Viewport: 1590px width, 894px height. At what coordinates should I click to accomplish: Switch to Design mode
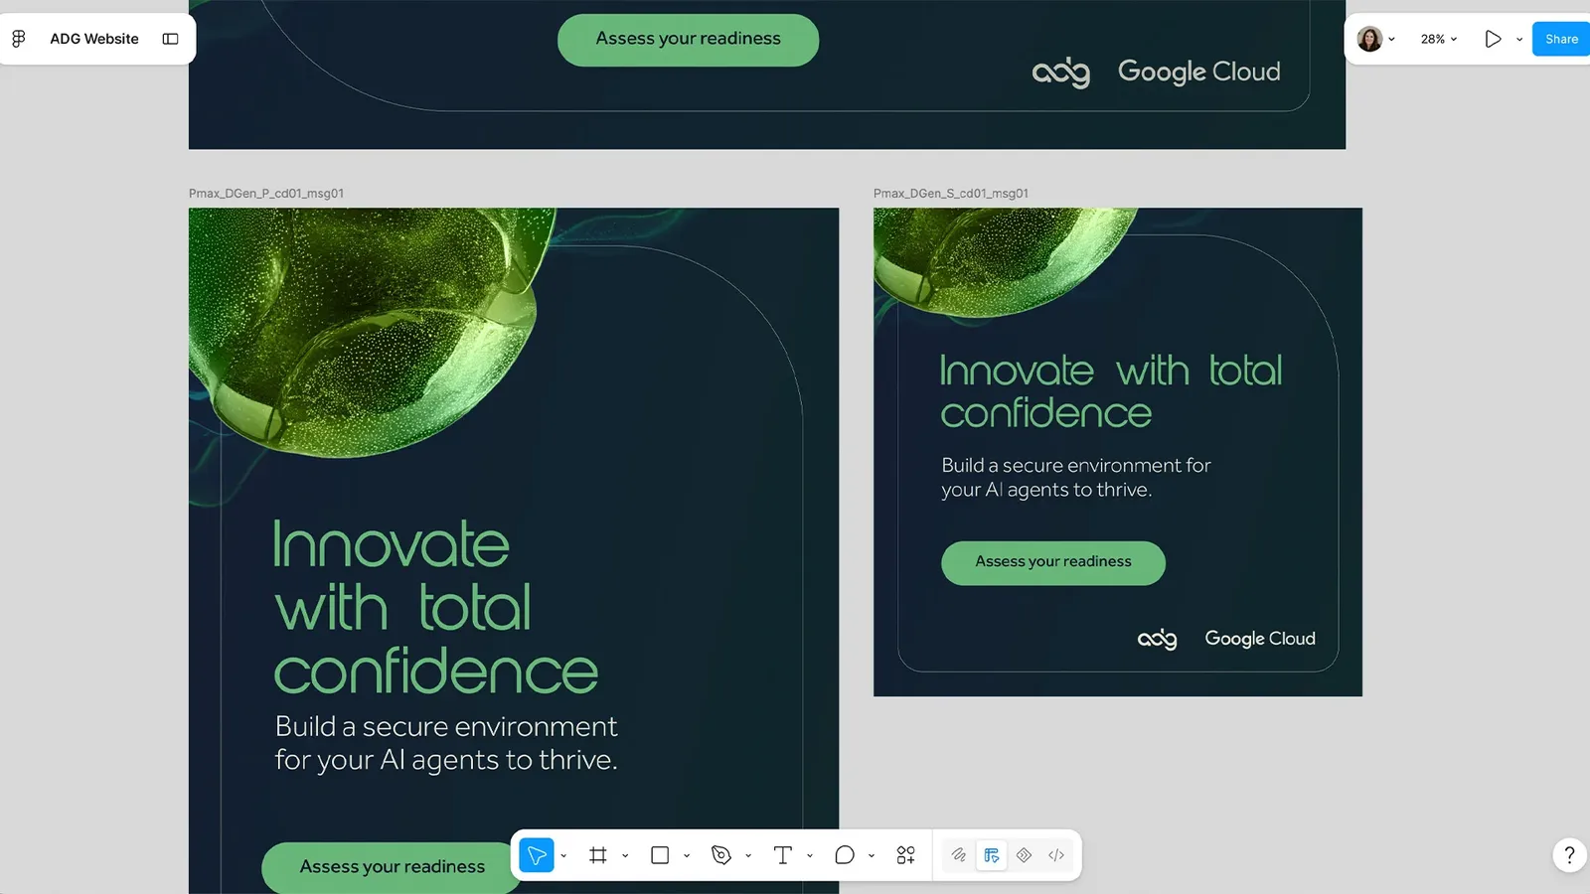(992, 855)
